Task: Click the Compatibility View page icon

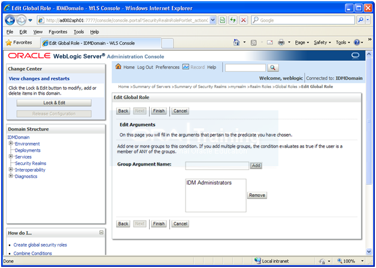Action: 223,20
